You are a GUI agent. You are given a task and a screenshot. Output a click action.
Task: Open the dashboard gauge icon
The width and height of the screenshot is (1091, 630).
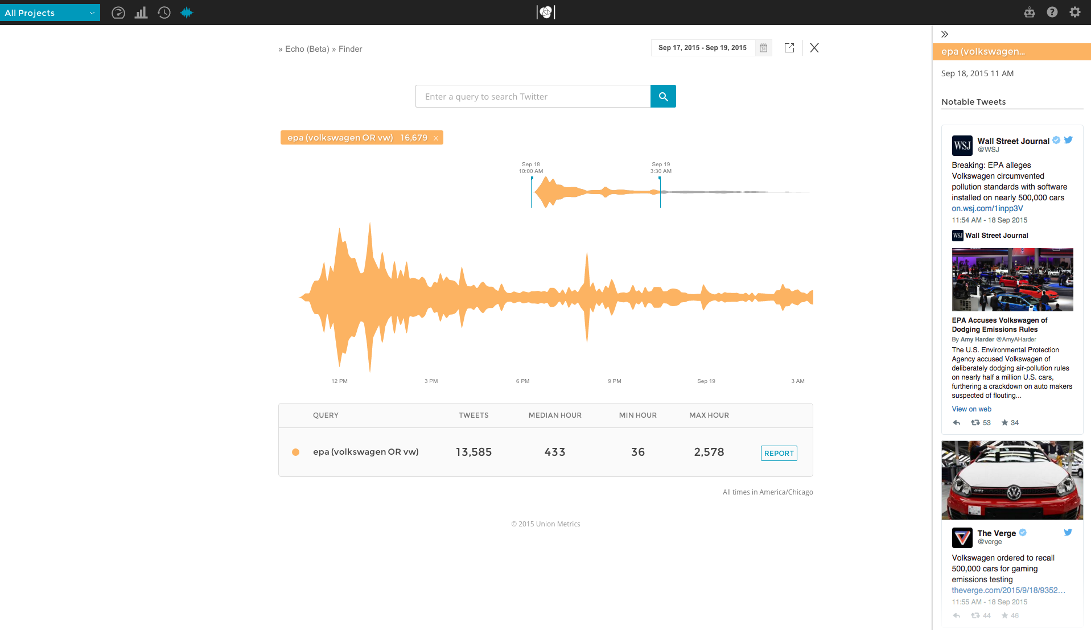(x=118, y=13)
